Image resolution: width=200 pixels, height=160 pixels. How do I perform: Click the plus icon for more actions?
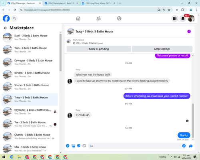pyautogui.click(x=68, y=146)
